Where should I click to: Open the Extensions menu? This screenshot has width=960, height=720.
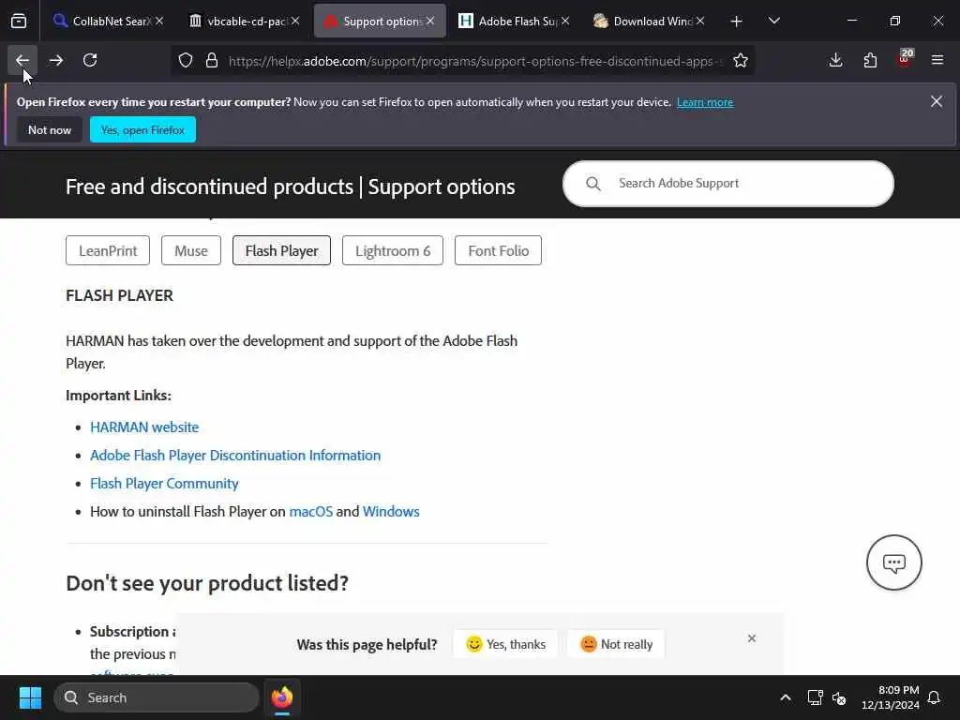click(x=870, y=60)
